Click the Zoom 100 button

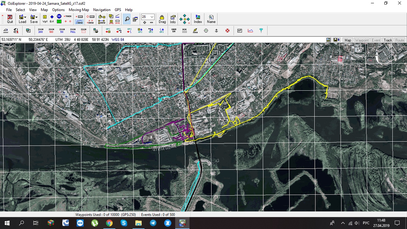[x=51, y=31]
